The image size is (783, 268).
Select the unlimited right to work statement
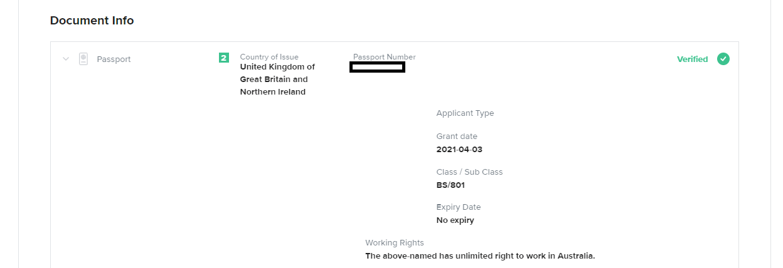pos(480,256)
